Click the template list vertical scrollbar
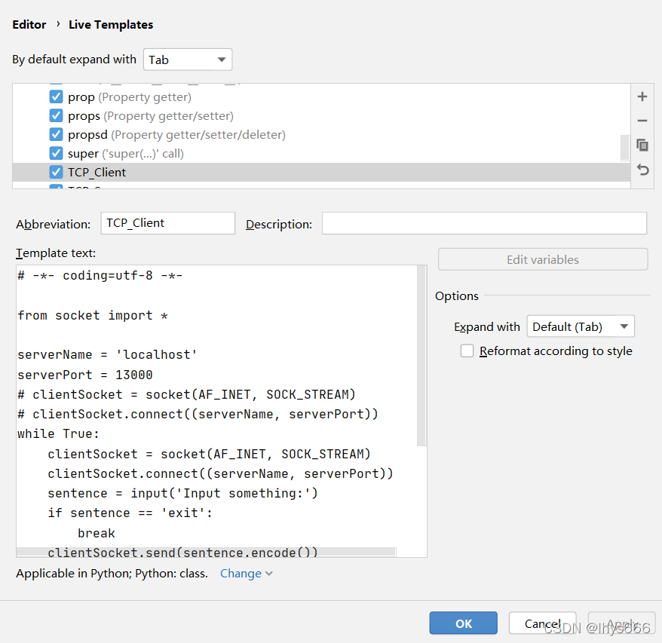662x643 pixels. [625, 148]
